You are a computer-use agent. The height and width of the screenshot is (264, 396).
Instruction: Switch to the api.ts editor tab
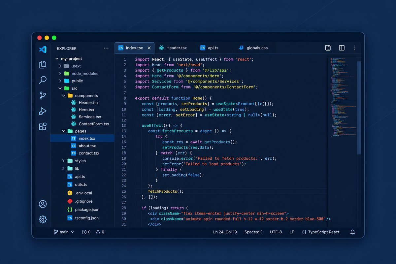coord(209,48)
